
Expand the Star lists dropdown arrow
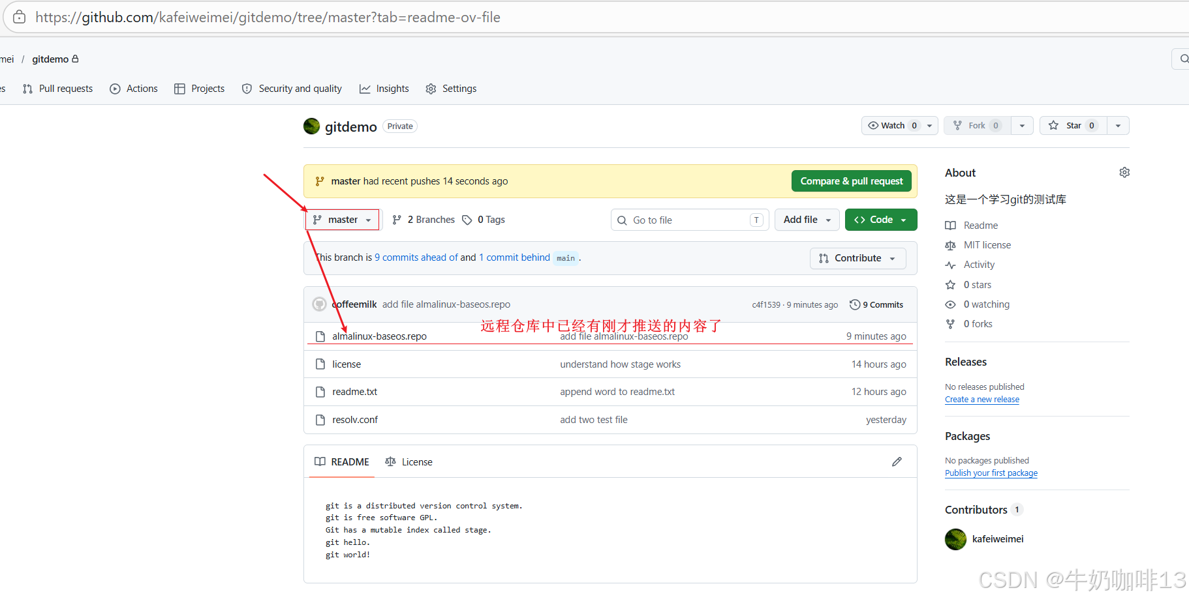[x=1118, y=126]
